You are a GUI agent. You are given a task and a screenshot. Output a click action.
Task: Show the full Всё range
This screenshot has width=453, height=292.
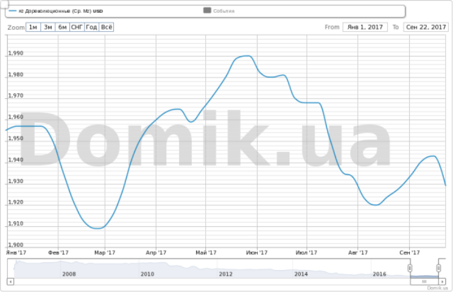107,27
